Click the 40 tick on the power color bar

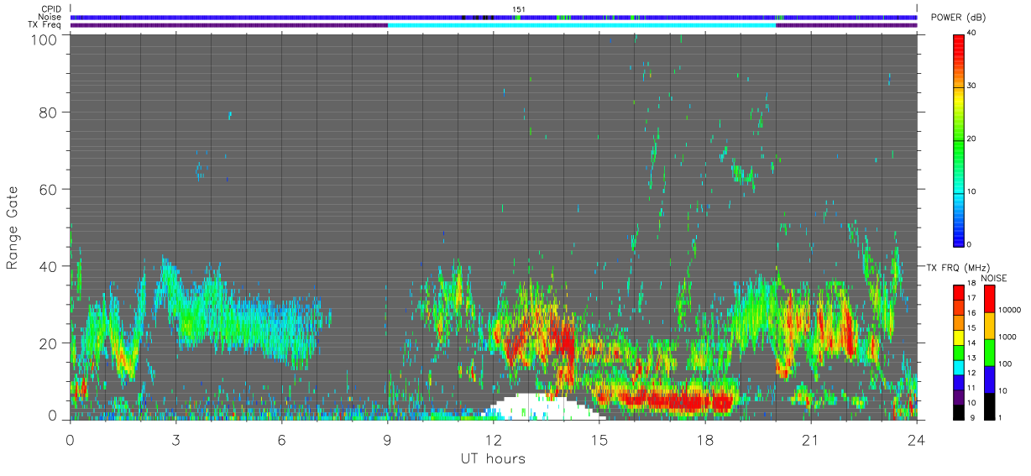(972, 33)
